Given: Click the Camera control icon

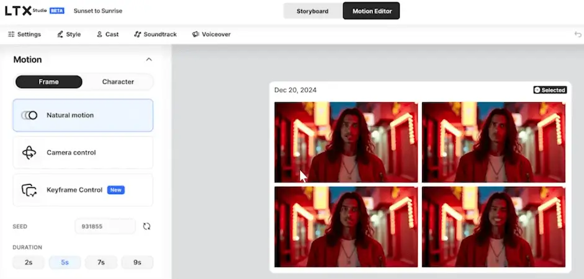Looking at the screenshot, I should point(29,153).
